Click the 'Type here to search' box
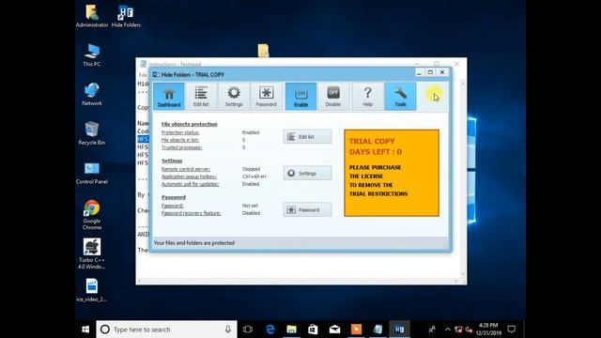Viewport: 601px width, 338px height. [166, 330]
